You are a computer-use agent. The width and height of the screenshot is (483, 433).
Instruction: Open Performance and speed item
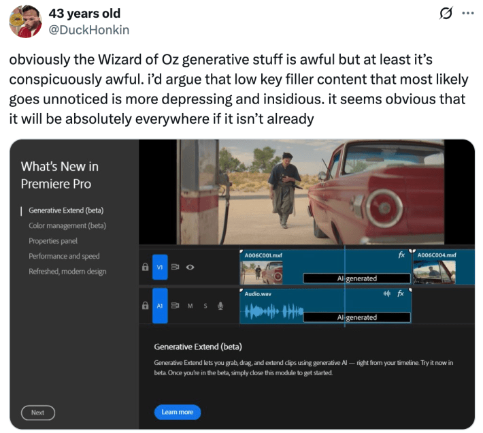[64, 257]
